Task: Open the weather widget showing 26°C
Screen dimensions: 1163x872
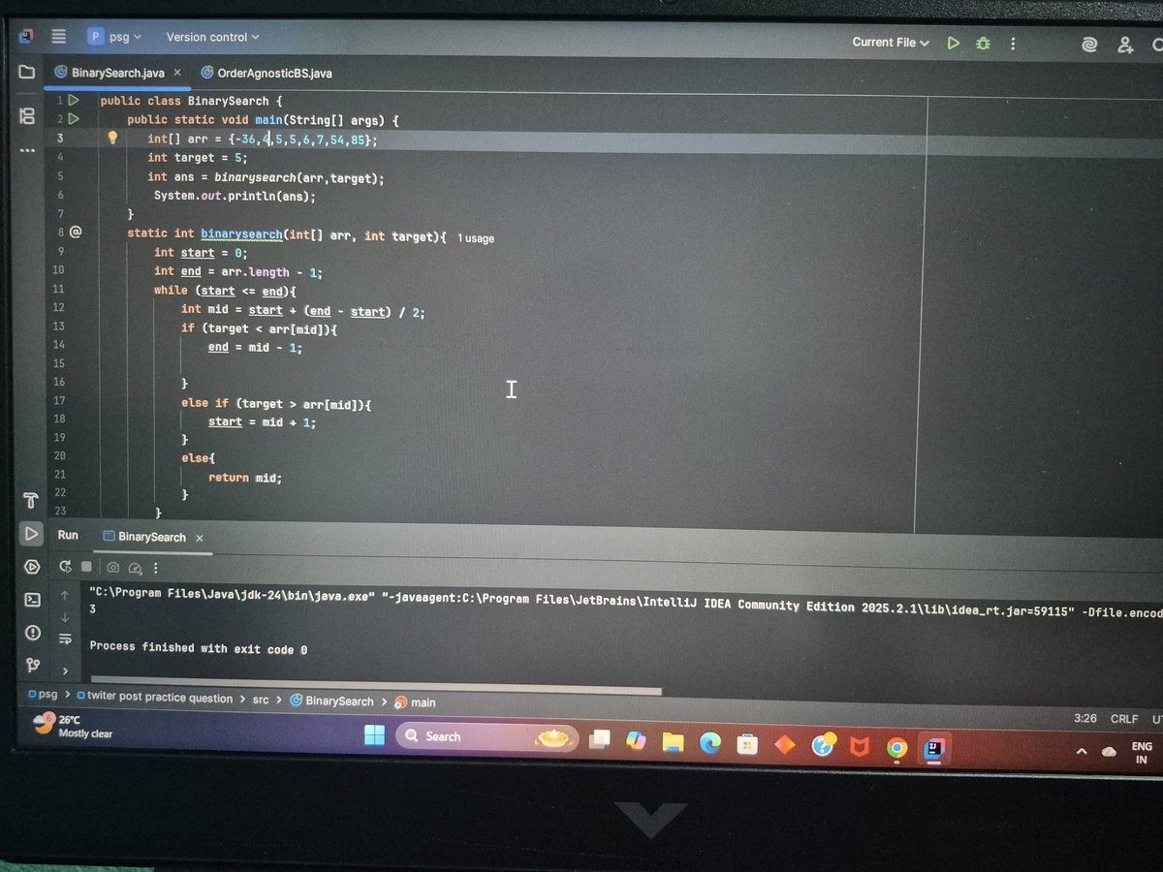Action: (73, 726)
